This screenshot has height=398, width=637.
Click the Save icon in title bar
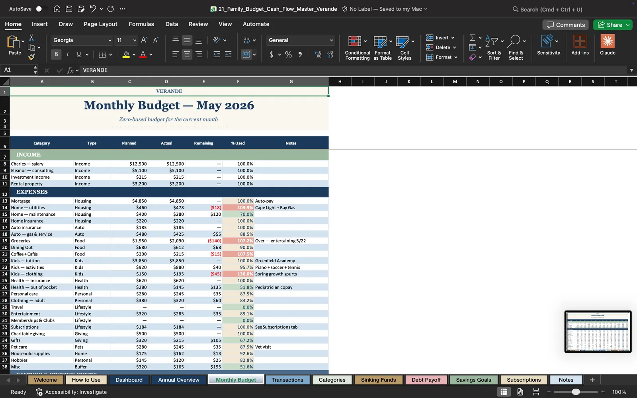[69, 9]
